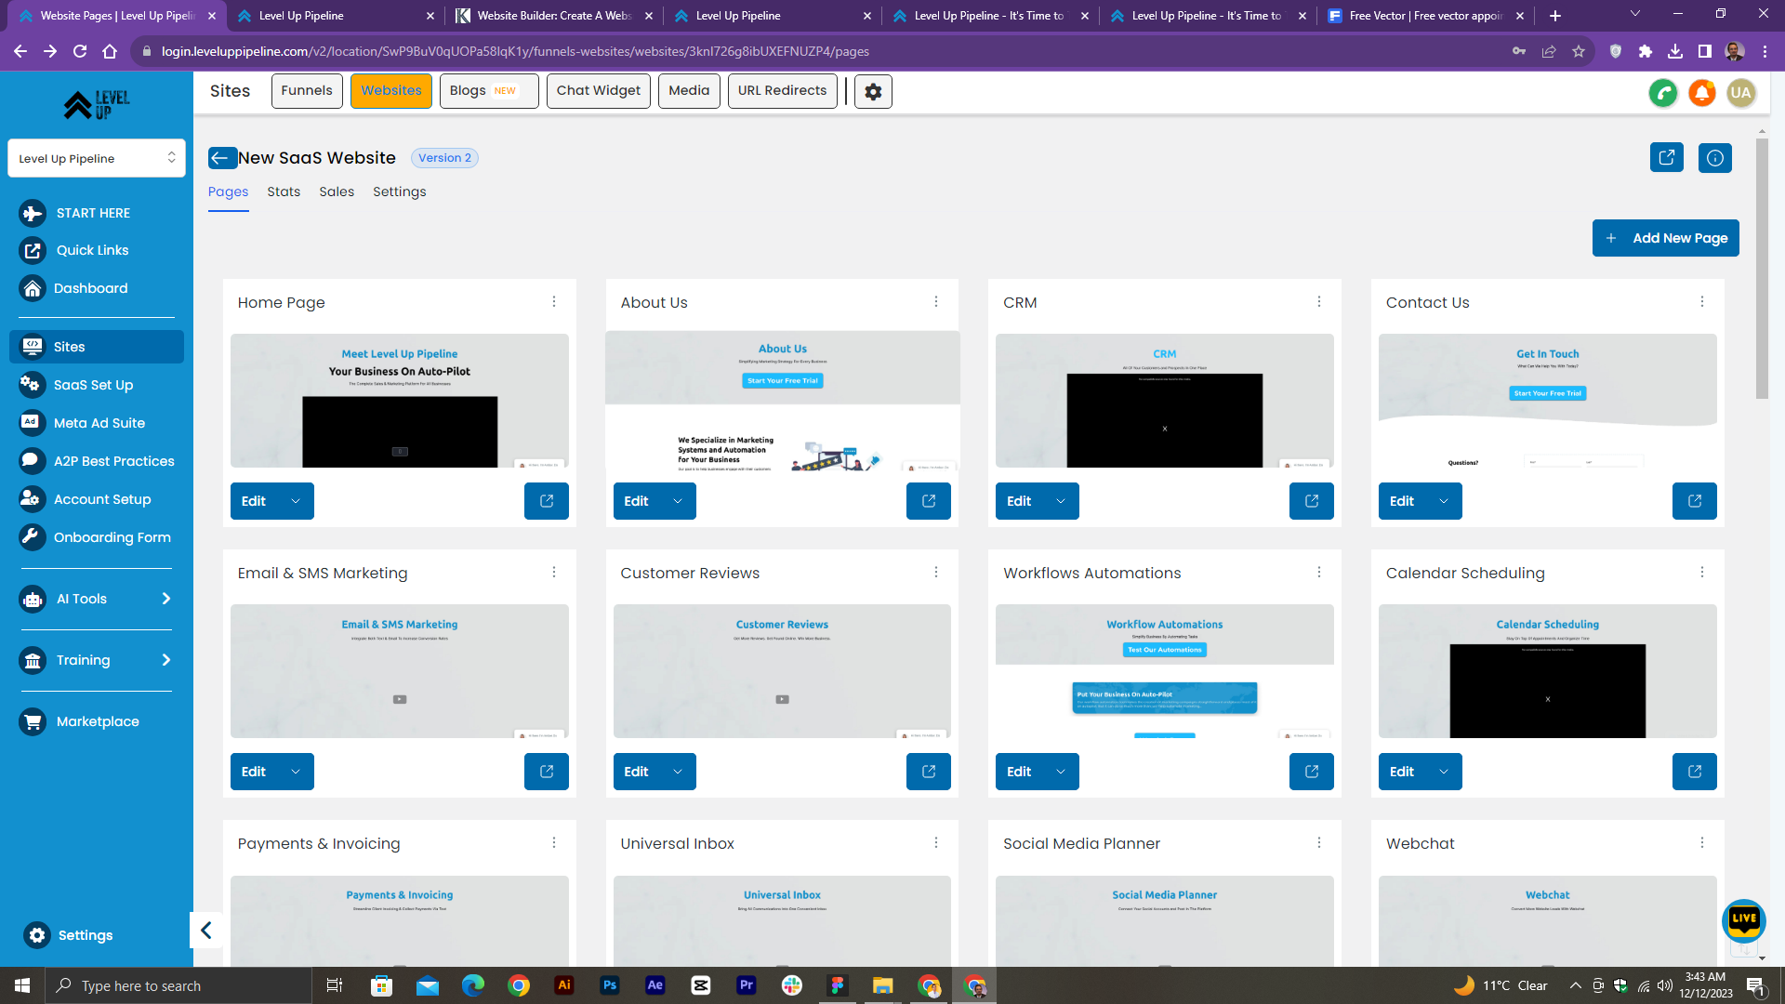Viewport: 1785px width, 1004px height.
Task: Collapse the left sidebar with chevron arrow
Action: pyautogui.click(x=206, y=931)
